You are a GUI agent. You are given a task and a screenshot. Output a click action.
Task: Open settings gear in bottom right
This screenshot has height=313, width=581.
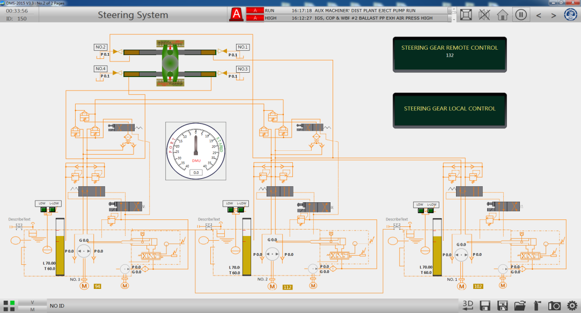tap(572, 306)
